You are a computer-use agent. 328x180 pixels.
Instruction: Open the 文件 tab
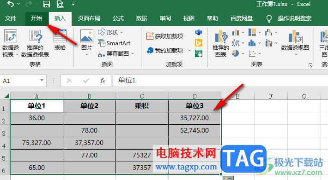pos(11,18)
